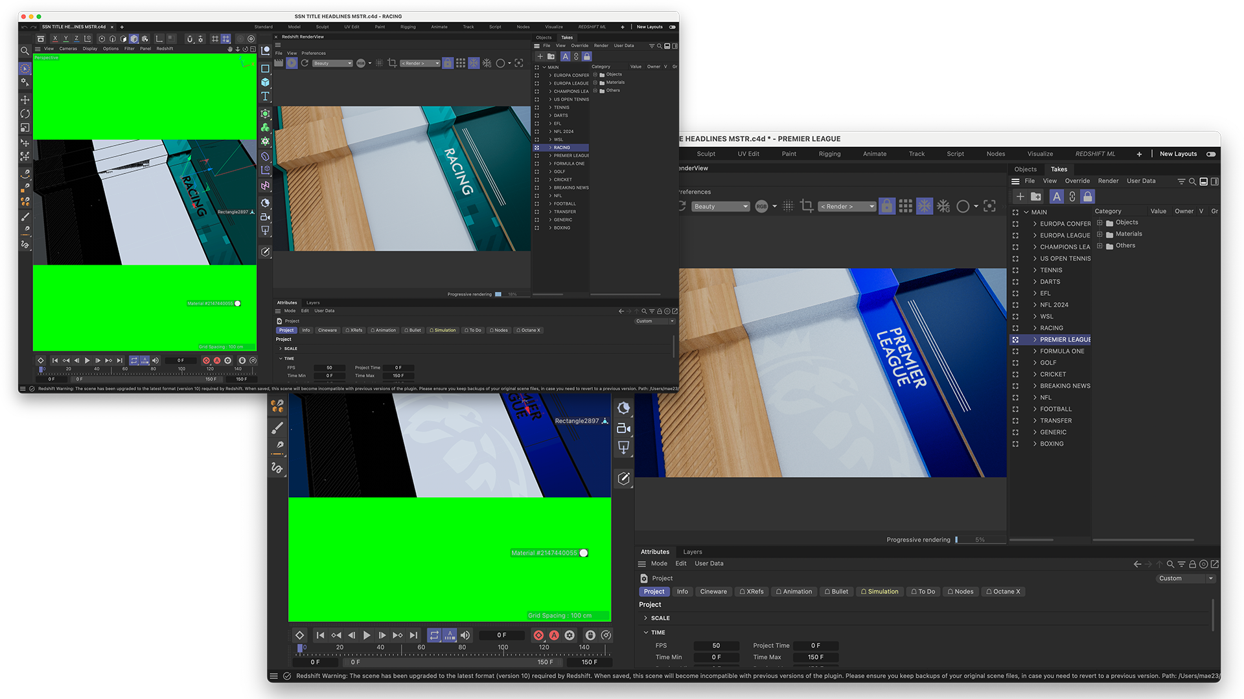Click Auto Take 'A' icon in Premier League window
Viewport: 1244px width, 699px height.
[1056, 196]
